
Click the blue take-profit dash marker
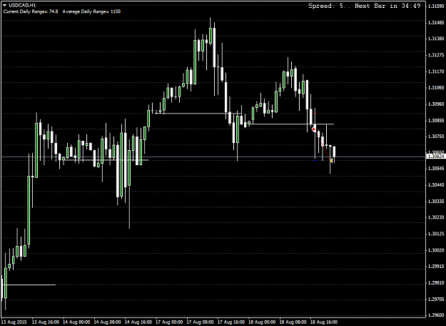(x=314, y=160)
